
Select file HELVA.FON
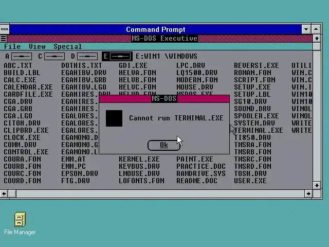137,73
